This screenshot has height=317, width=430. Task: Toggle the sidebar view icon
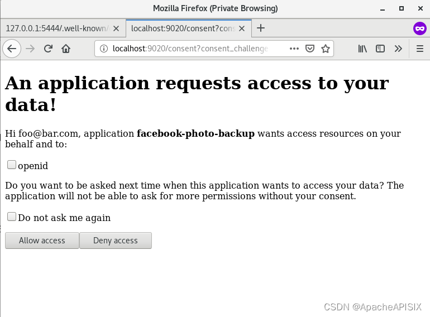click(x=380, y=49)
